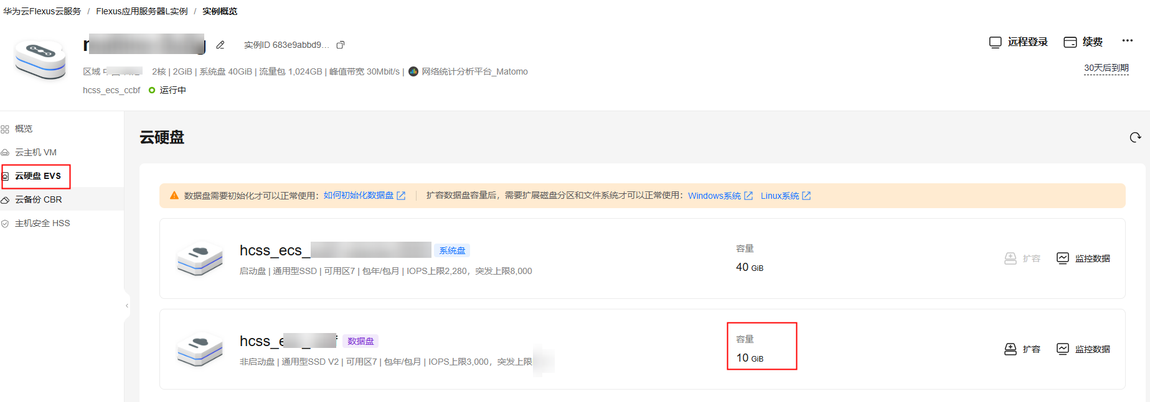Screen dimensions: 1150x402
Task: Open the Linux系统 expansion guide link
Action: click(x=786, y=196)
